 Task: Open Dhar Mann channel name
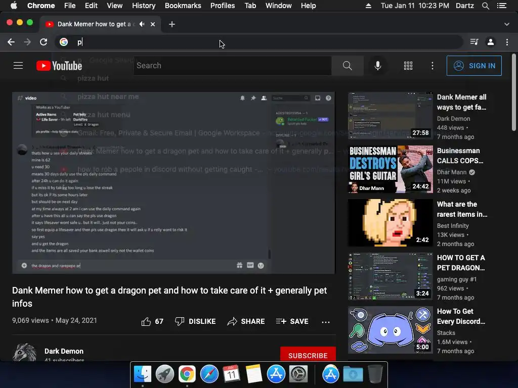[x=452, y=172]
